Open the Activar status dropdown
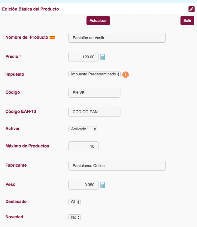The height and width of the screenshot is (227, 197). [x=83, y=129]
